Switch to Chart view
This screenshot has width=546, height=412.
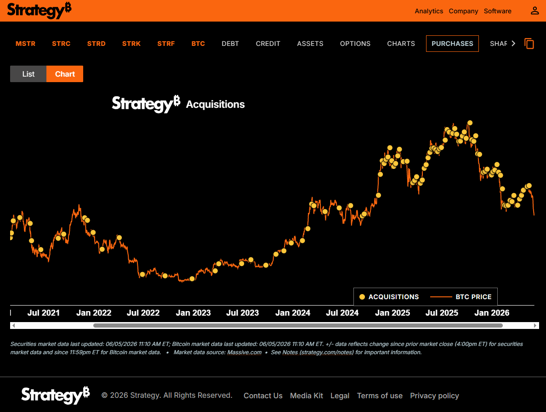point(65,74)
